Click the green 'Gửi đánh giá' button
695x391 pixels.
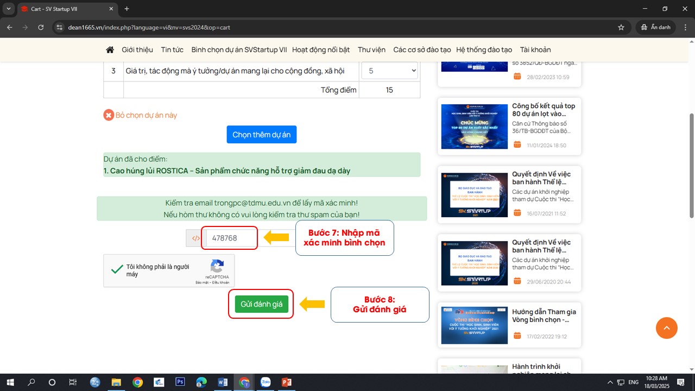[261, 304]
